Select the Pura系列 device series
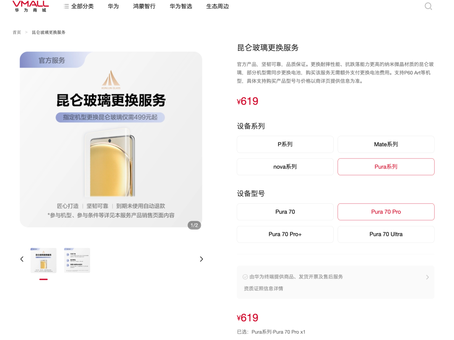 [386, 167]
